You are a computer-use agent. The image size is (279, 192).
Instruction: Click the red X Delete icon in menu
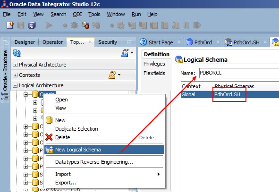pyautogui.click(x=49, y=137)
